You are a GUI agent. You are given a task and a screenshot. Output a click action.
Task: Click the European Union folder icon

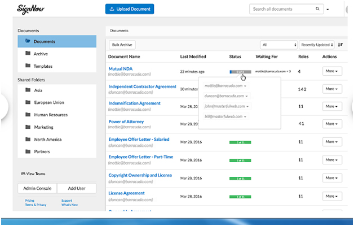28,102
